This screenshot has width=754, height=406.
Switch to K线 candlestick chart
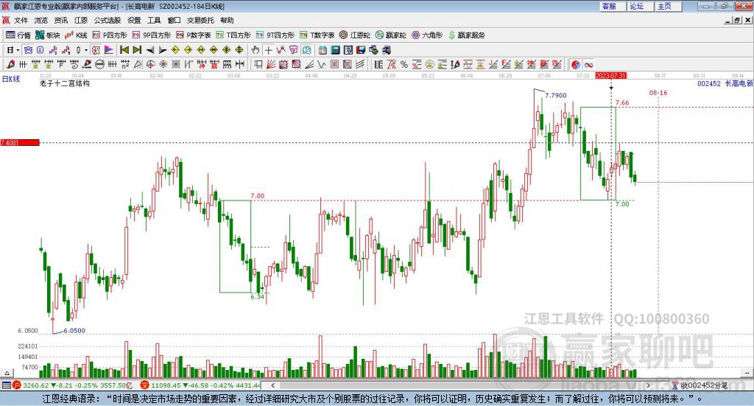76,35
